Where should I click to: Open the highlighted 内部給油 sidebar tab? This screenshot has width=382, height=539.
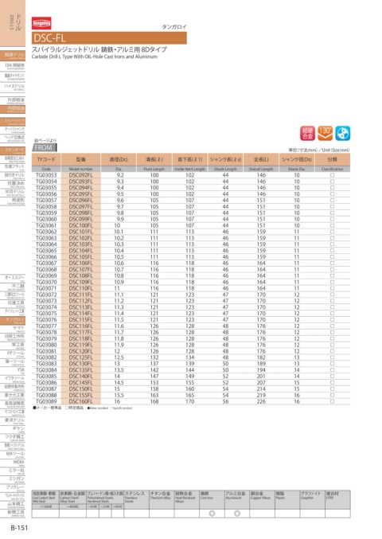13,109
